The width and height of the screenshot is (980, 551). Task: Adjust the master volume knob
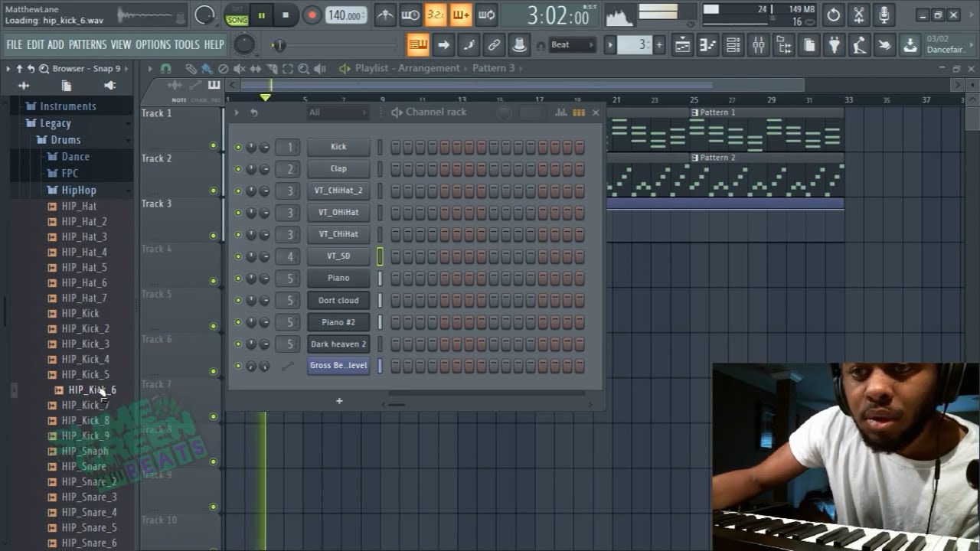pyautogui.click(x=204, y=15)
